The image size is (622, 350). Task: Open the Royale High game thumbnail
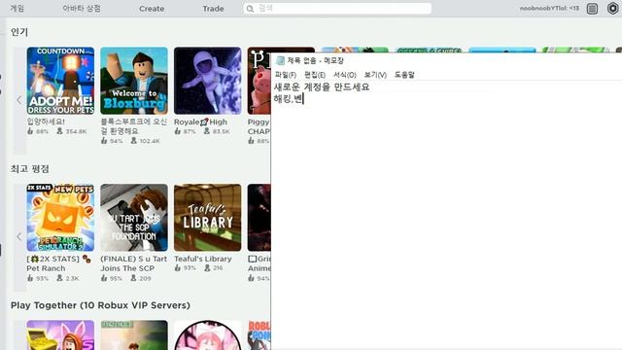coord(207,81)
